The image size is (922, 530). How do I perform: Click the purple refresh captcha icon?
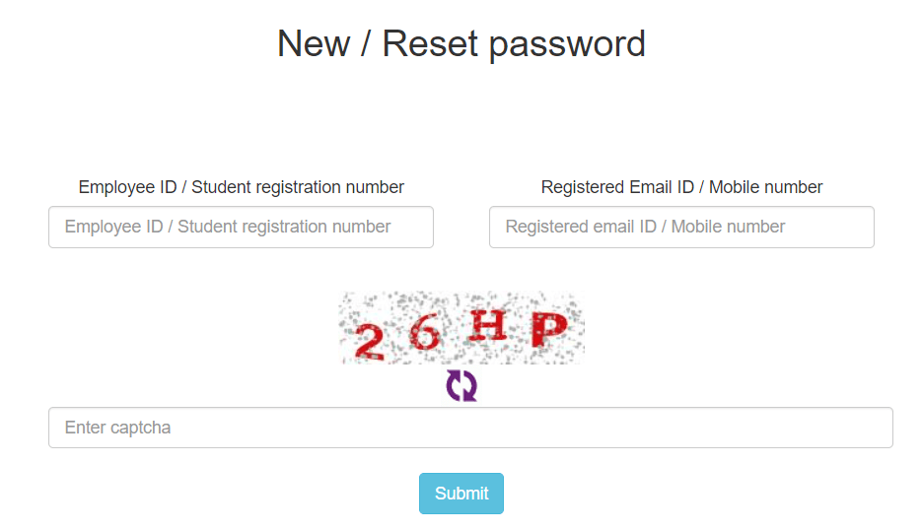point(461,385)
